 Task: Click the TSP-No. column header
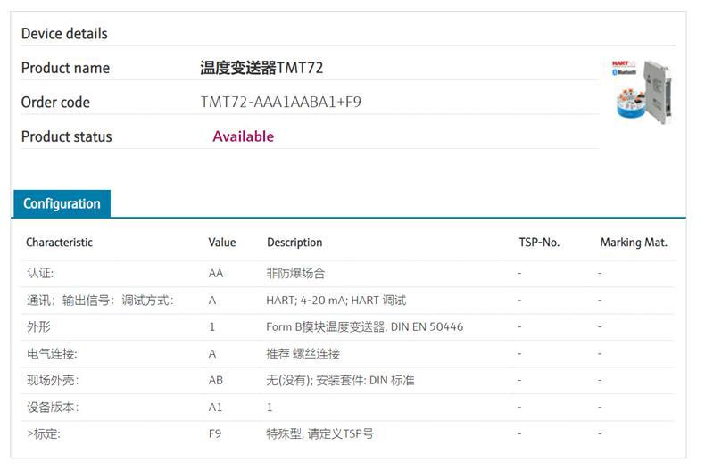(x=539, y=243)
